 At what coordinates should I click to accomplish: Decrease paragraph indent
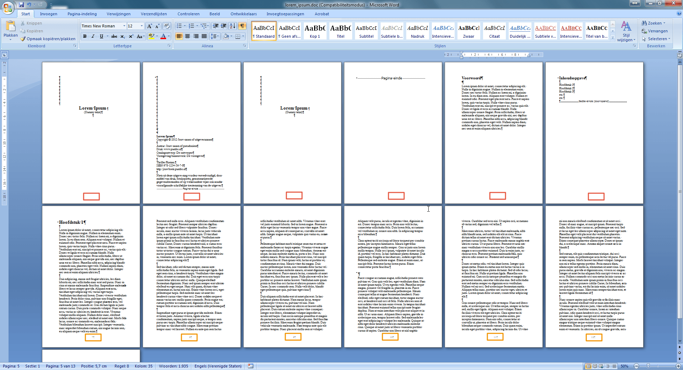tap(216, 26)
